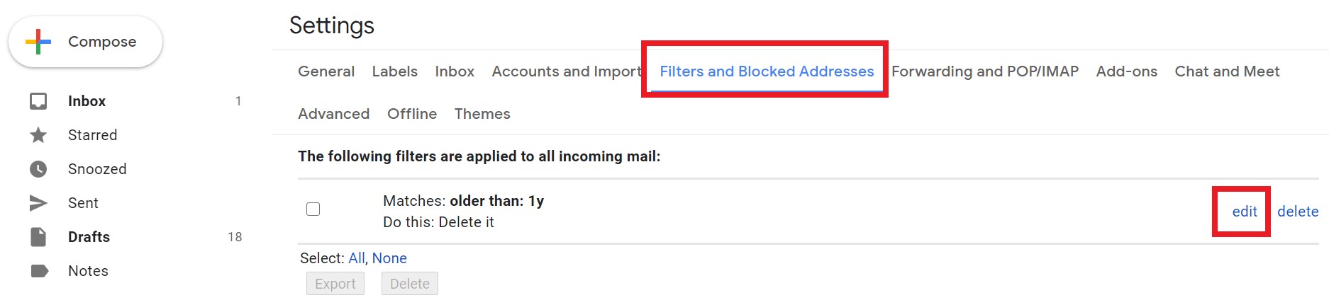
Task: Go to Accounts and Import tab
Action: coord(566,71)
